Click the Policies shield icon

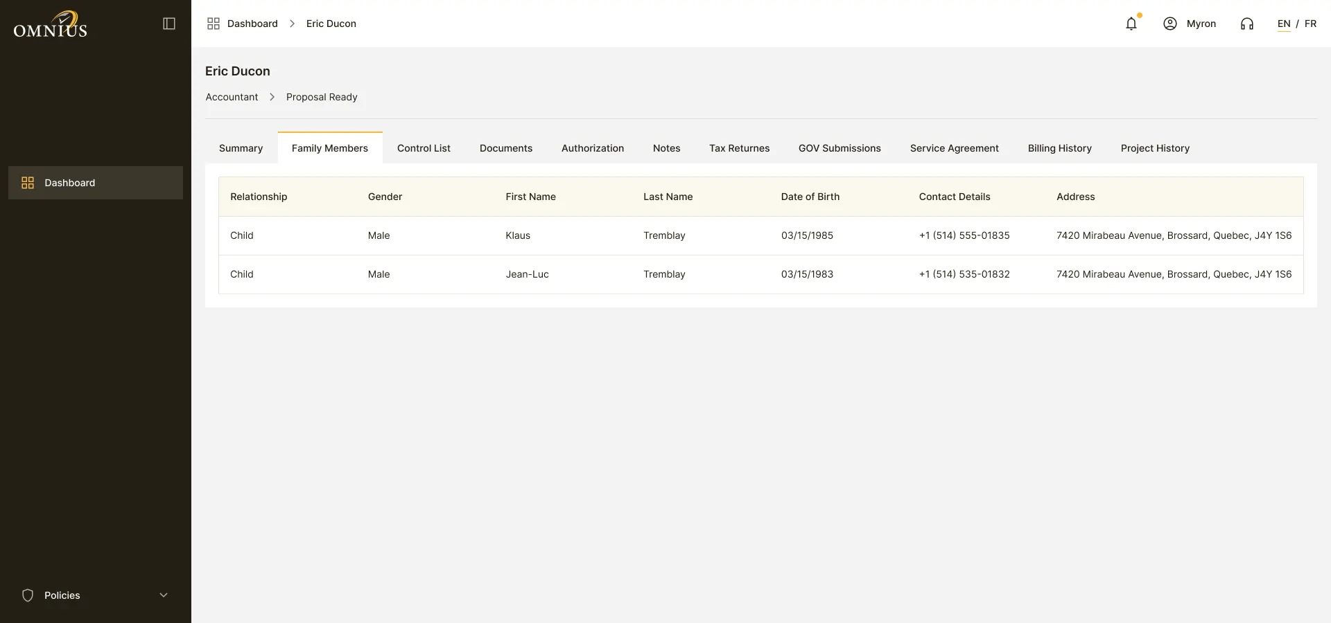pyautogui.click(x=28, y=595)
